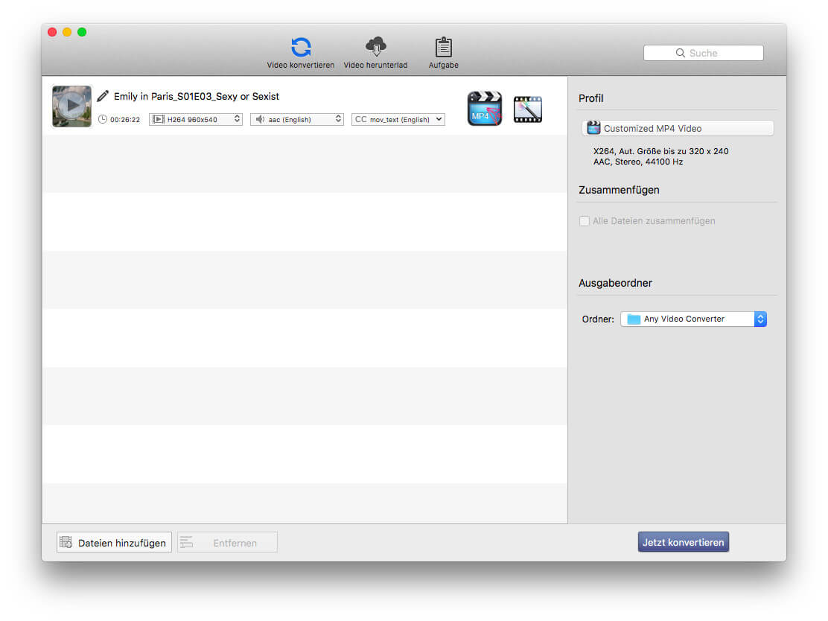Click the speaker icon in the audio selector
This screenshot has height=621, width=828.
pos(260,119)
